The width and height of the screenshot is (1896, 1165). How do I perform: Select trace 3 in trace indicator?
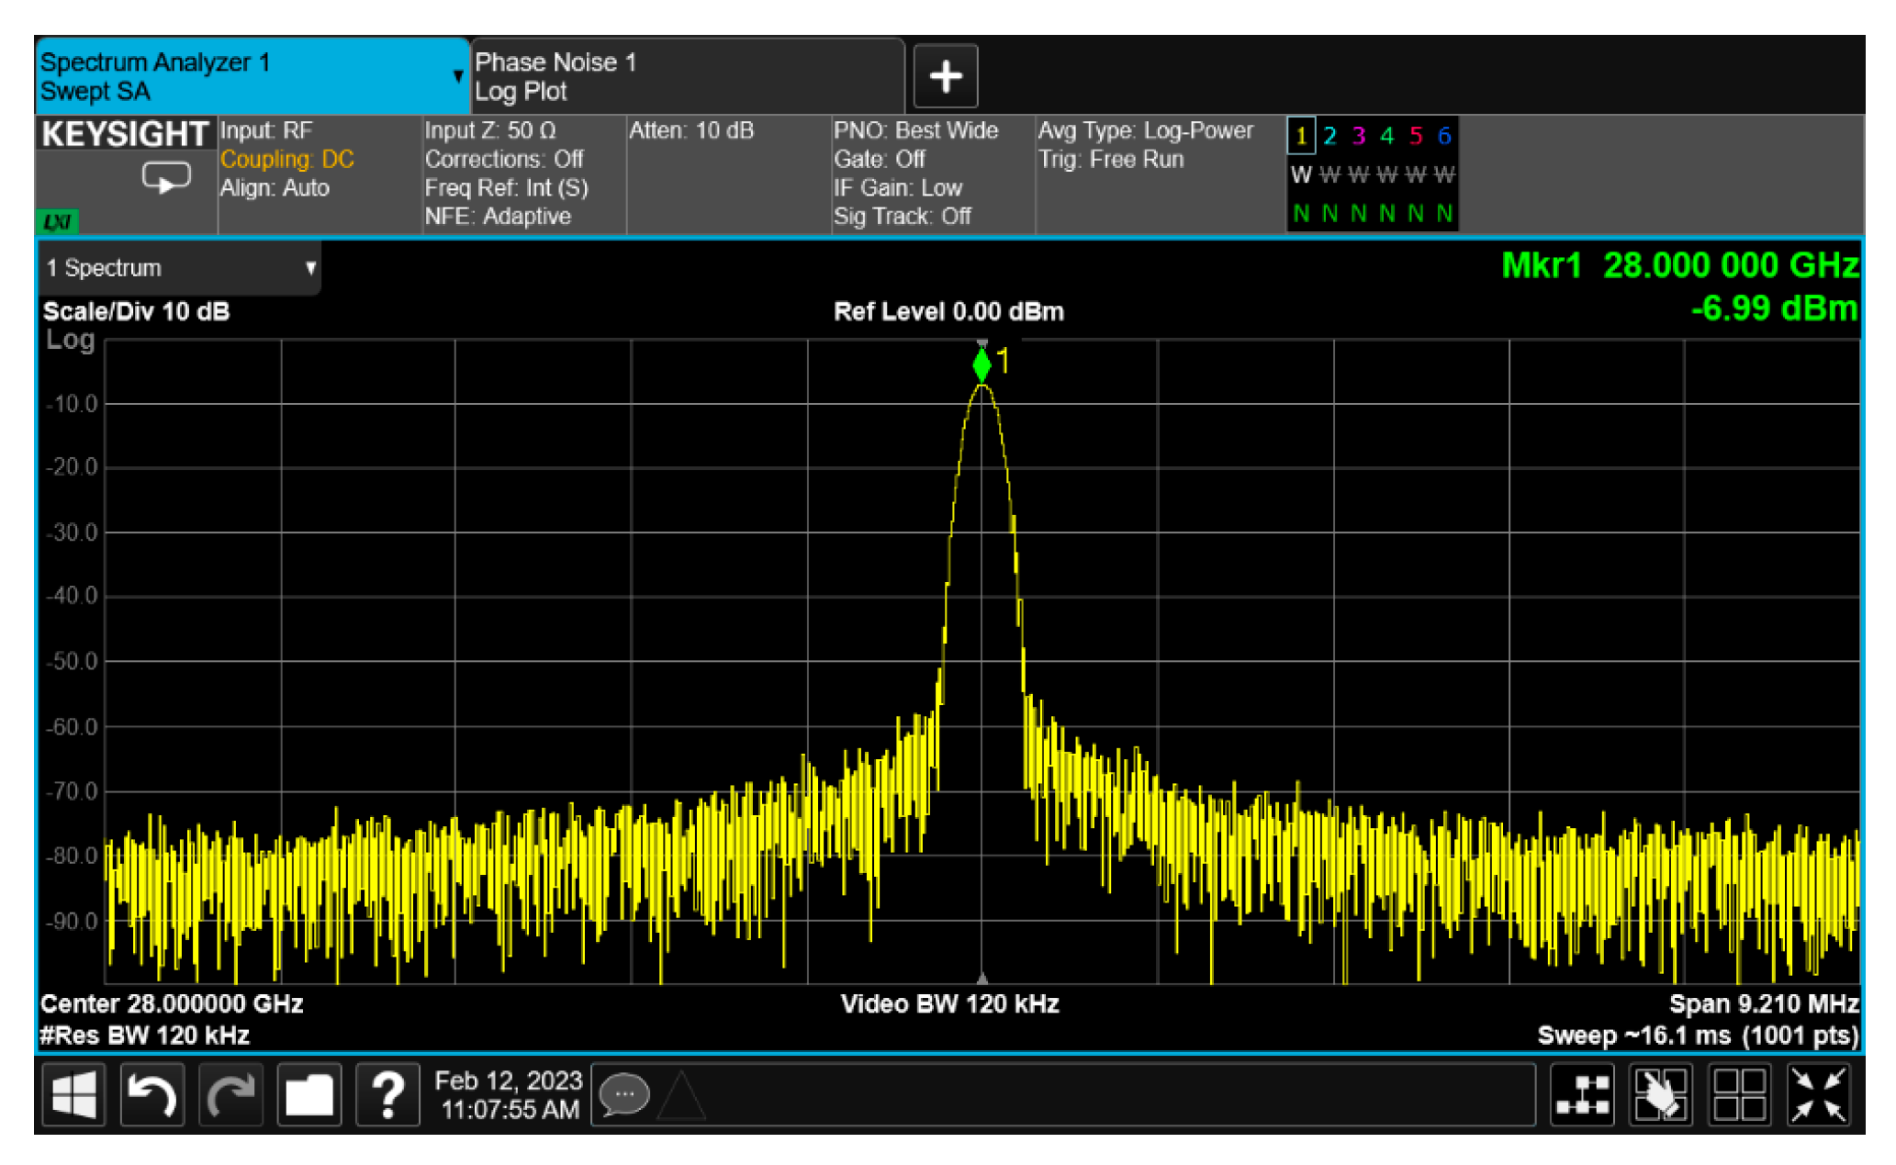coord(1359,136)
